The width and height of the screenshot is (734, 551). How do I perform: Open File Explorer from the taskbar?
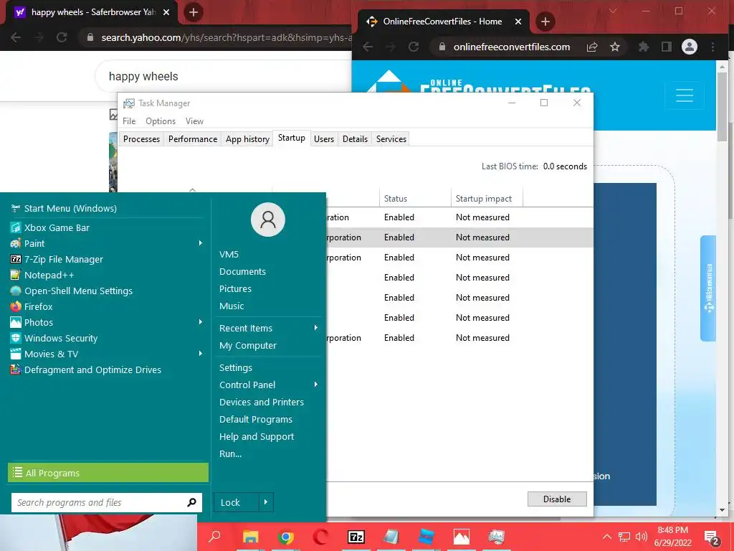(250, 537)
